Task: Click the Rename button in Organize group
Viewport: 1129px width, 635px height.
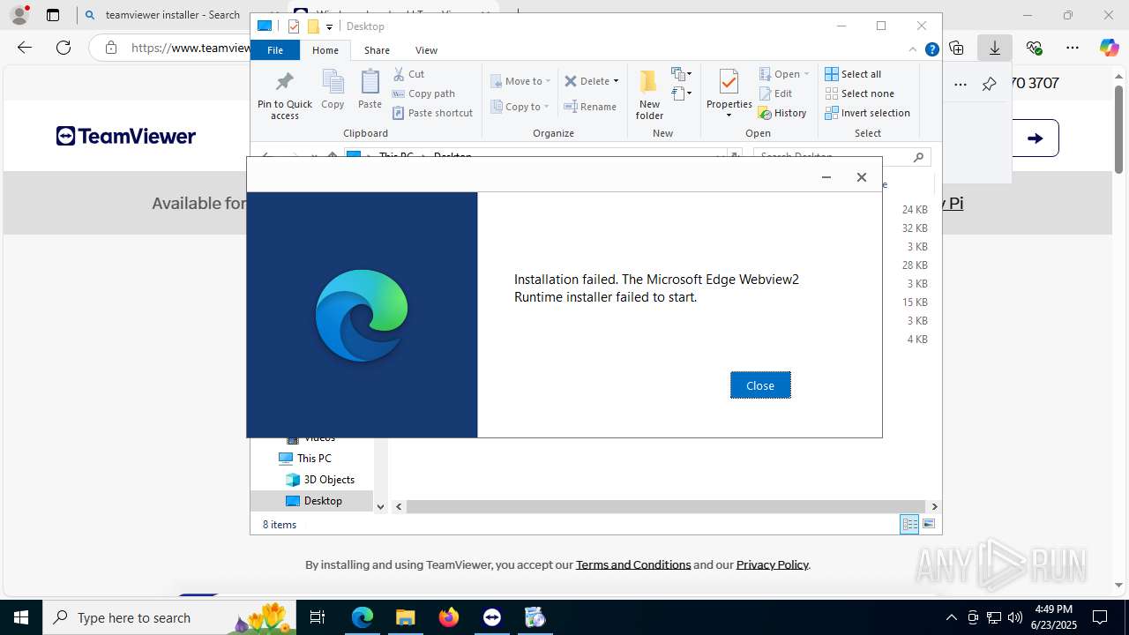Action: 590,107
